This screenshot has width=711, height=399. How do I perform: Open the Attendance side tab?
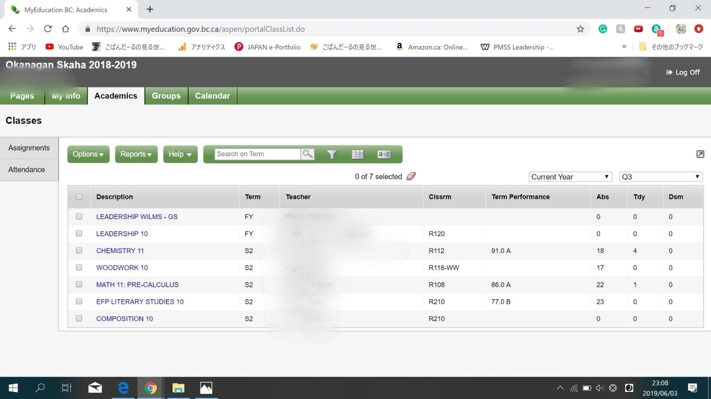[x=29, y=170]
